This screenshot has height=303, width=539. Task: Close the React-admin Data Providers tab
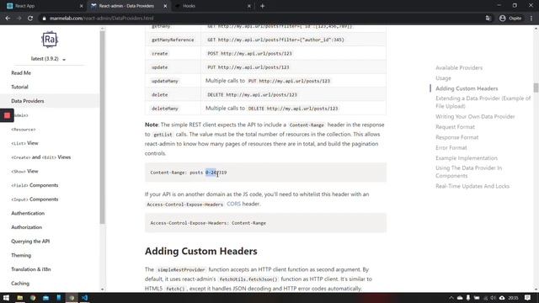coord(165,6)
